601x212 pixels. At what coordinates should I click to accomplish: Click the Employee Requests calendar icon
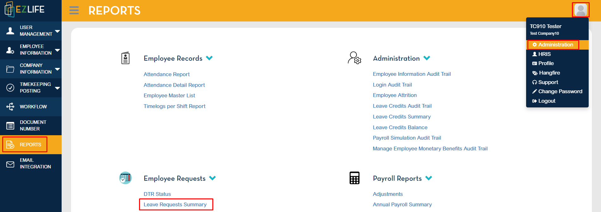125,178
